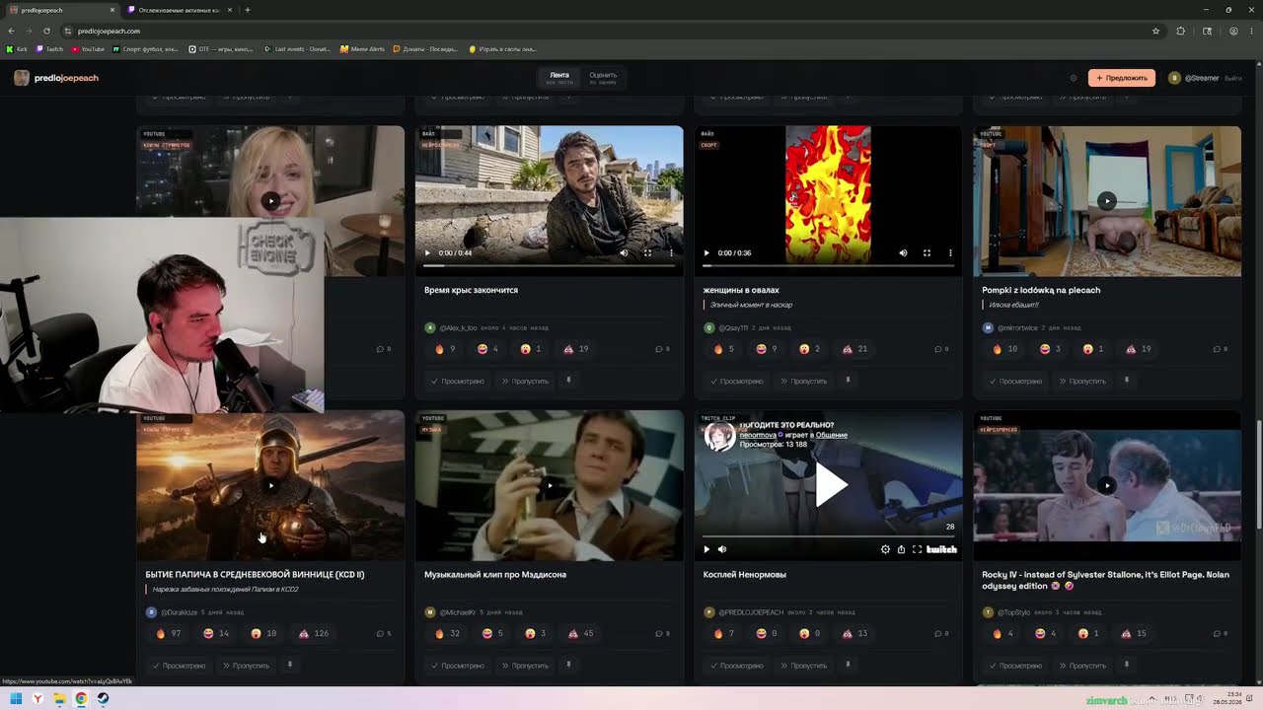Click surprised emoji on 'женщины в овалах' card
Viewport: 1263px width, 710px height.
click(811, 349)
